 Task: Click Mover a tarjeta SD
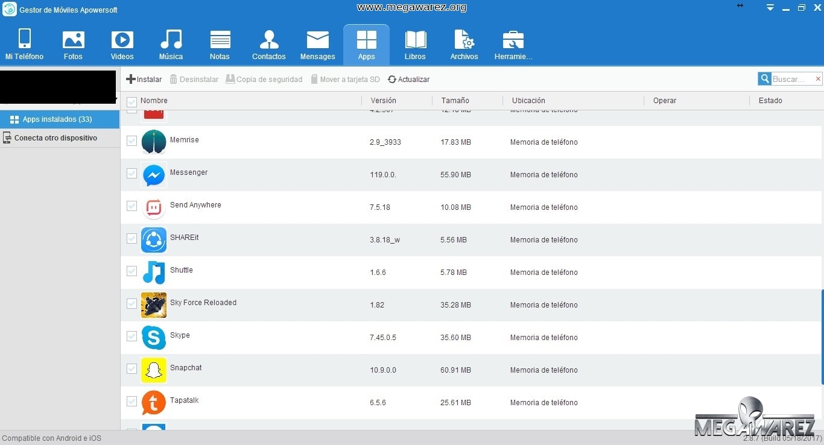click(x=346, y=80)
